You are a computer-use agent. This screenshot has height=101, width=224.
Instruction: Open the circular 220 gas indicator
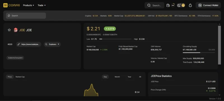pyautogui.click(x=173, y=5)
